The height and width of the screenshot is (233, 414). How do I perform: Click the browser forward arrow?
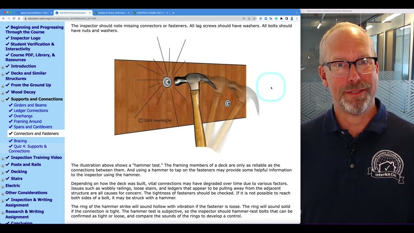[9, 18]
